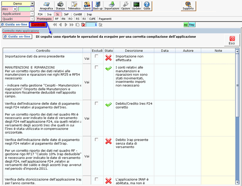
Task: Open the Importazioni icon
Action: pyautogui.click(x=112, y=6)
